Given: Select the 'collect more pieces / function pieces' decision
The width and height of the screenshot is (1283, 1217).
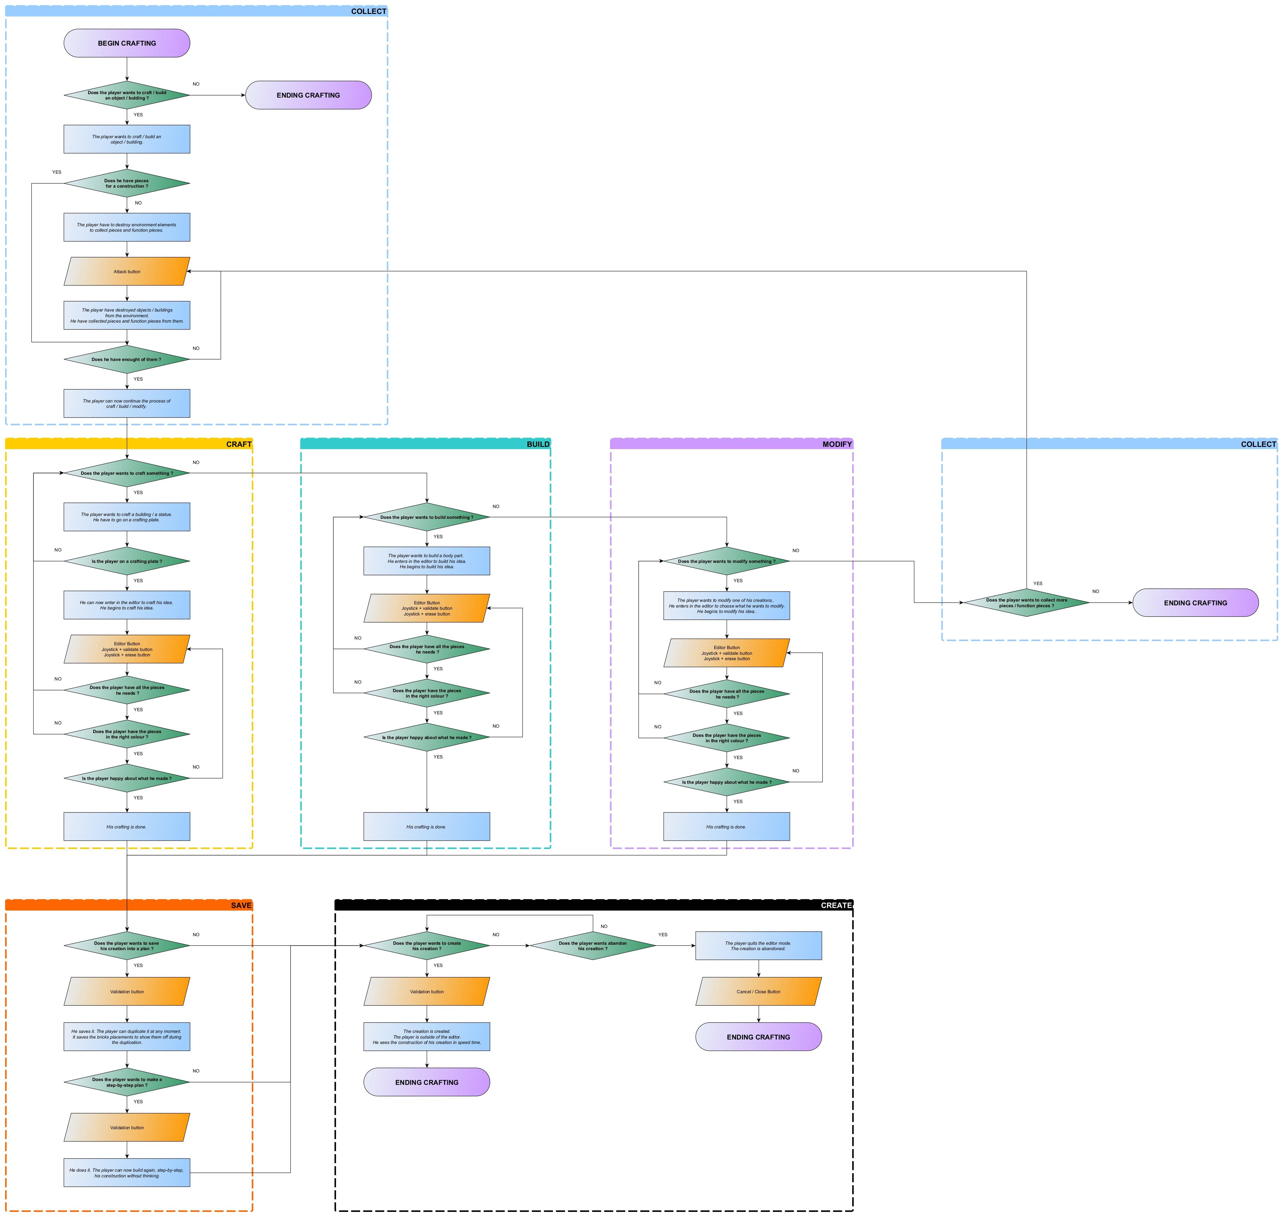Looking at the screenshot, I should coord(1026,603).
